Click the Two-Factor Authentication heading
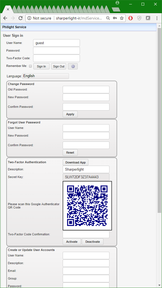This screenshot has width=162, height=288. pos(27,162)
